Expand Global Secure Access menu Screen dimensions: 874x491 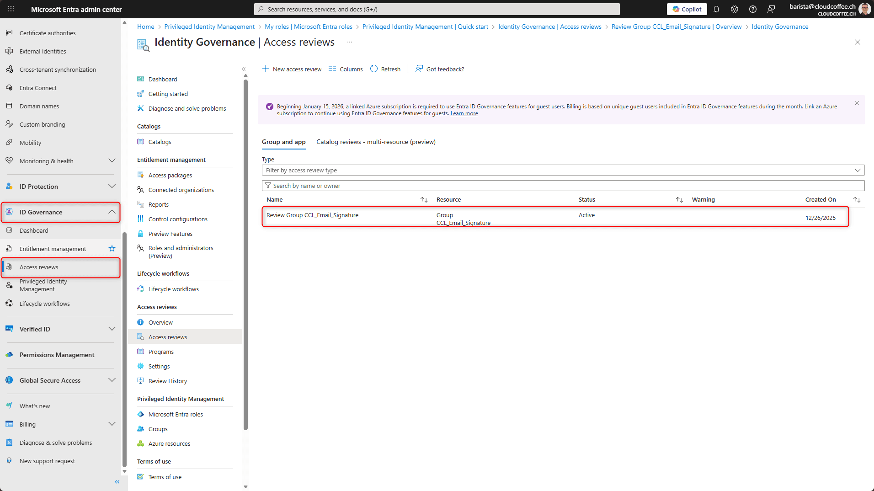(x=112, y=380)
